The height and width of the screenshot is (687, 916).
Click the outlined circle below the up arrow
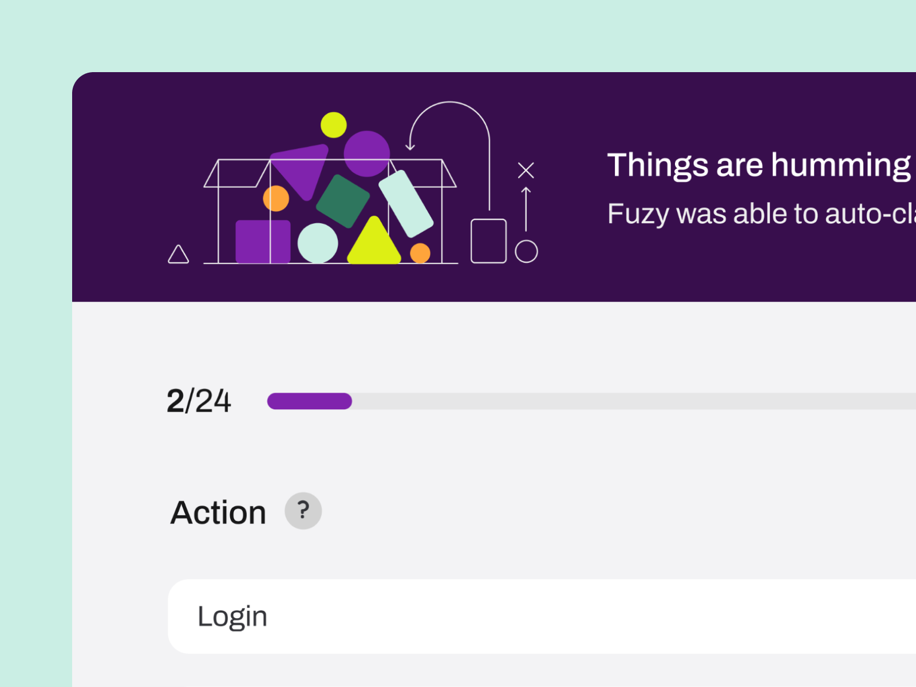pyautogui.click(x=526, y=251)
